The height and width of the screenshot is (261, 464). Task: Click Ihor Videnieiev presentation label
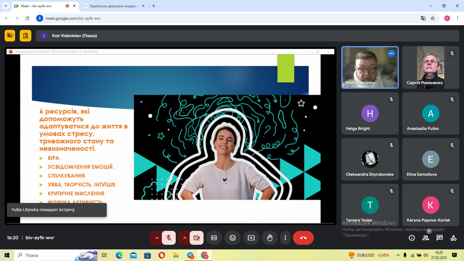[x=75, y=36]
